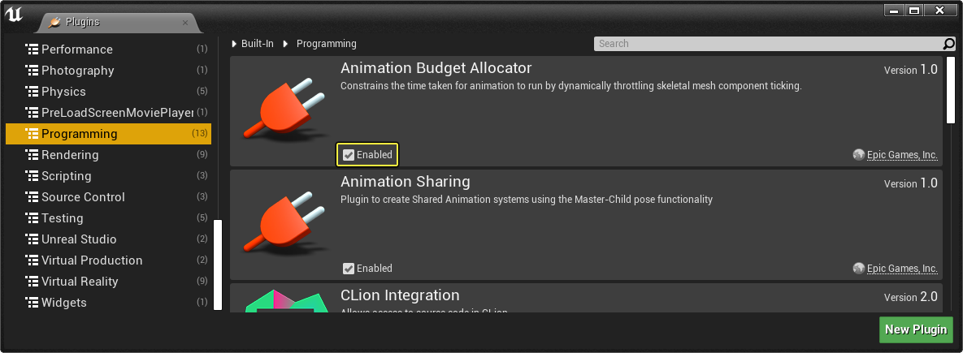Open the Programming breadcrumb arrow

285,44
